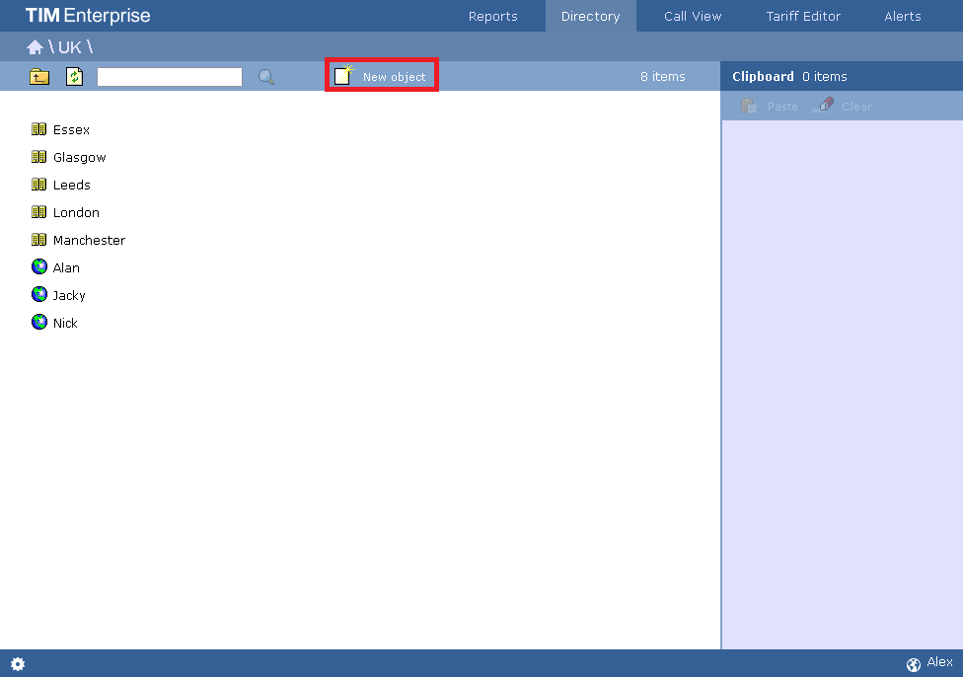This screenshot has height=677, width=963.
Task: Open the Call View tab
Action: coord(692,16)
